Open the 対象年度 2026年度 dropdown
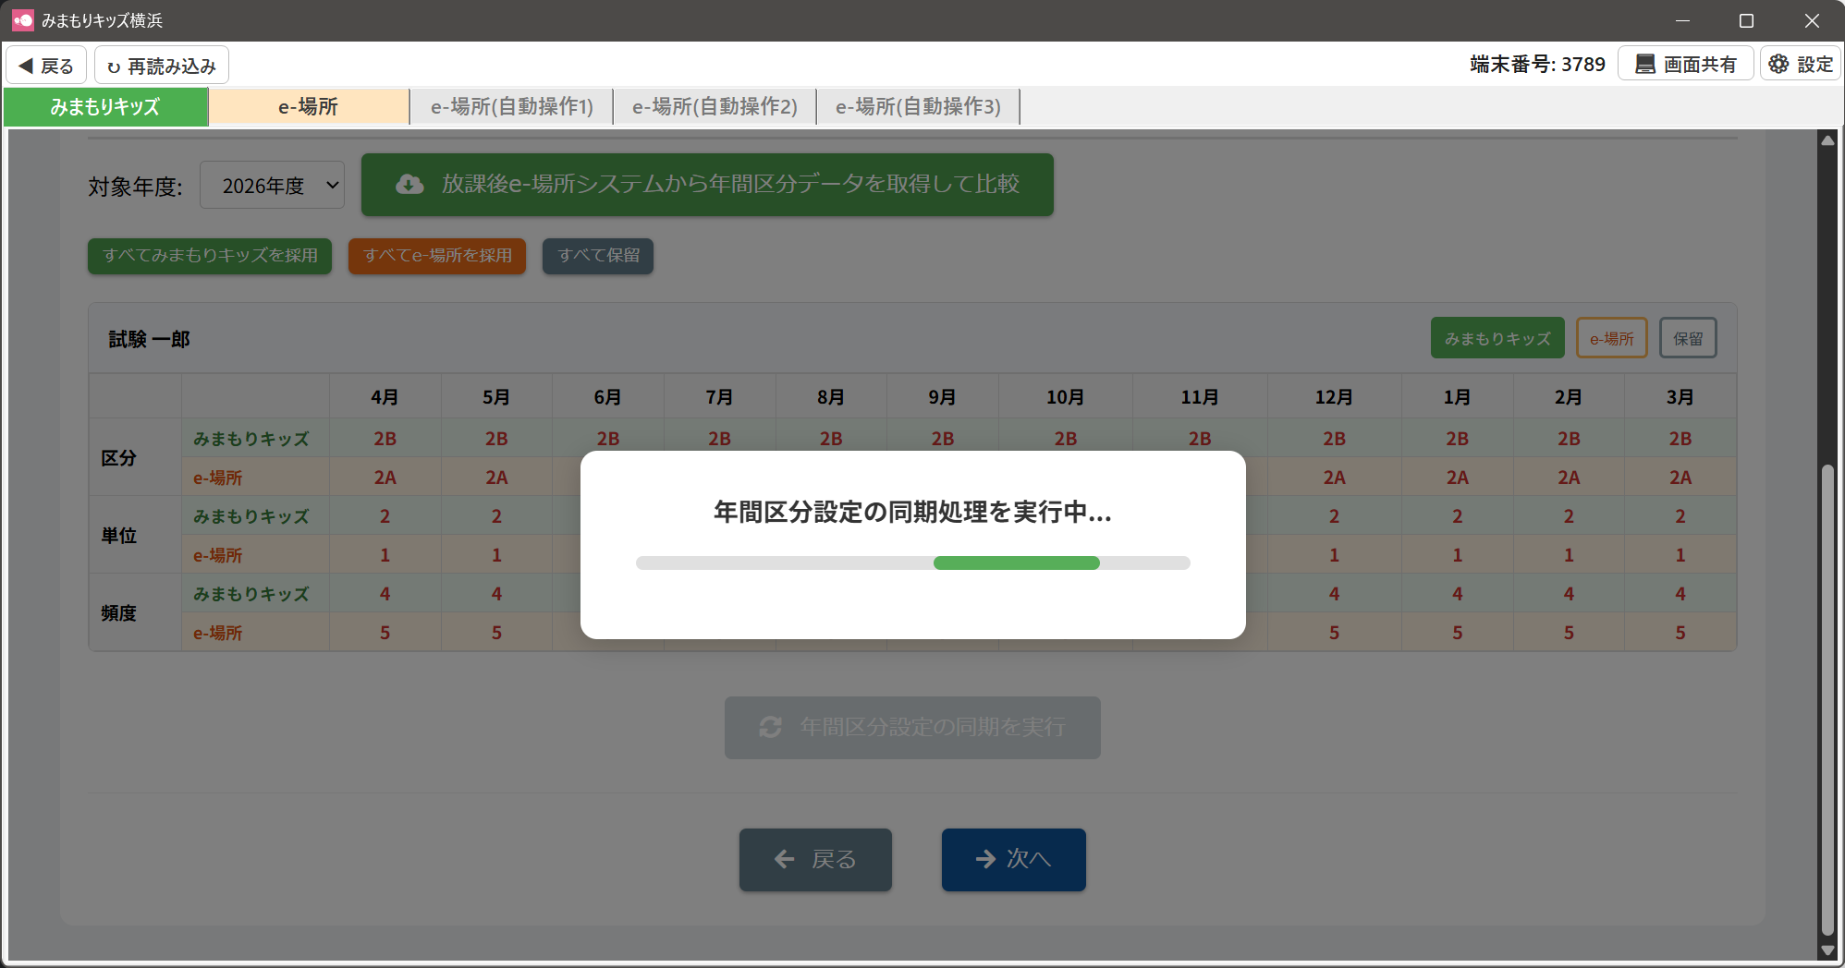The width and height of the screenshot is (1845, 968). coord(273,186)
